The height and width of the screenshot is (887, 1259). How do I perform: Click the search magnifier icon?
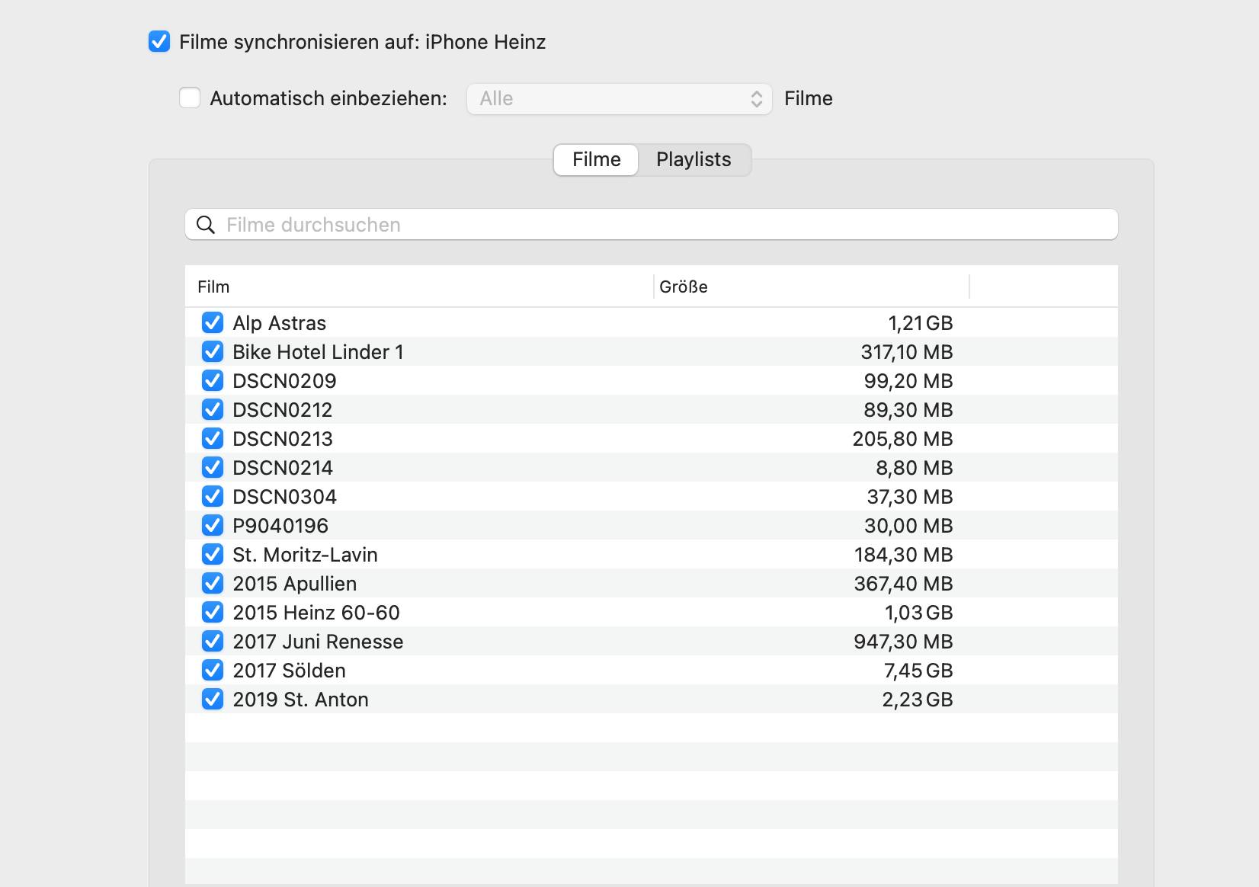(206, 225)
